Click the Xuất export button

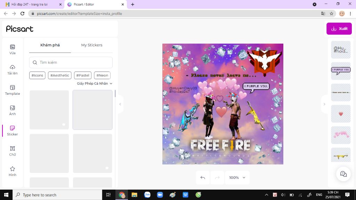coord(339,28)
